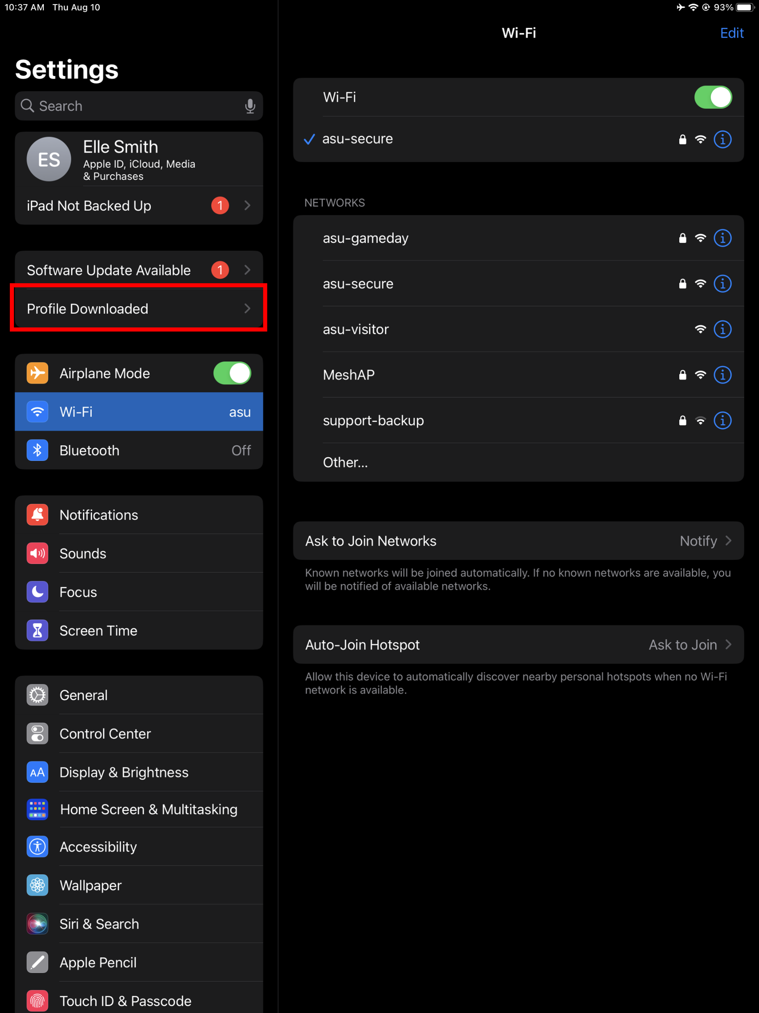The image size is (759, 1013).
Task: Tap the red badge on iPad Not Backed Up
Action: click(220, 205)
